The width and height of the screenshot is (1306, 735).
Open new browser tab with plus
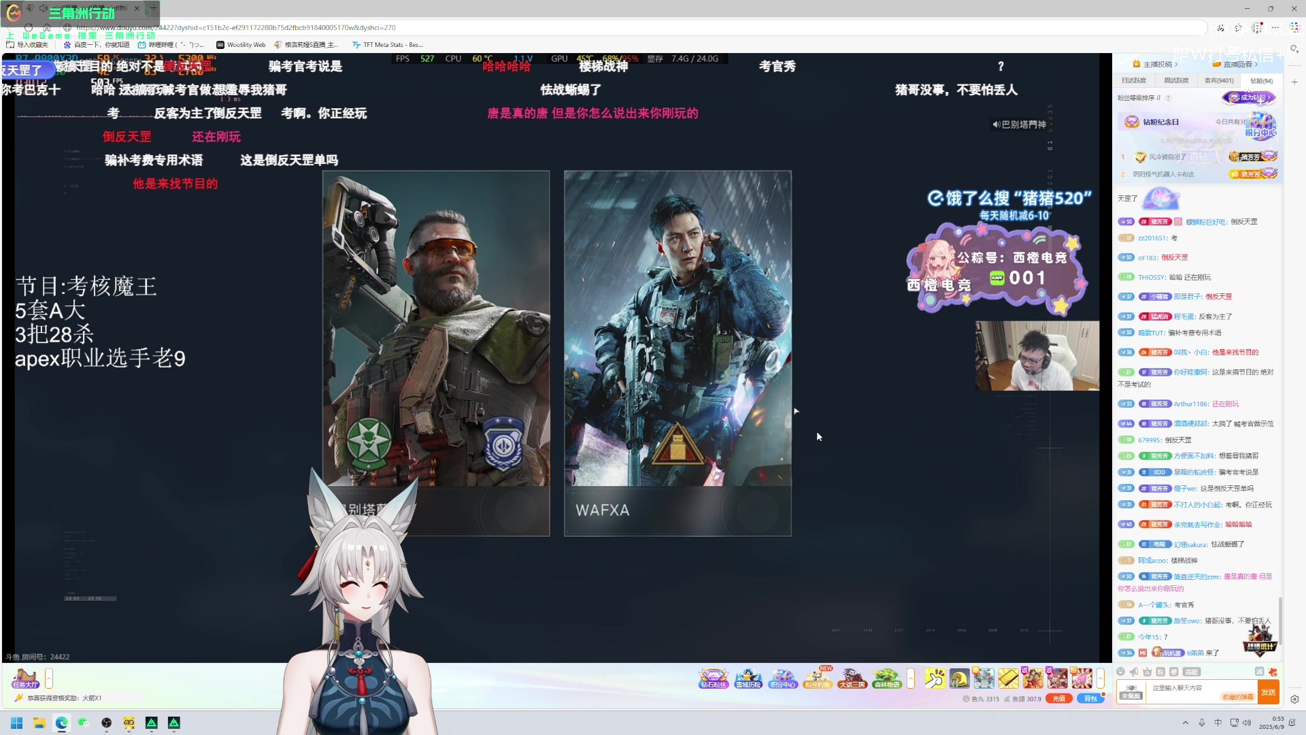153,8
